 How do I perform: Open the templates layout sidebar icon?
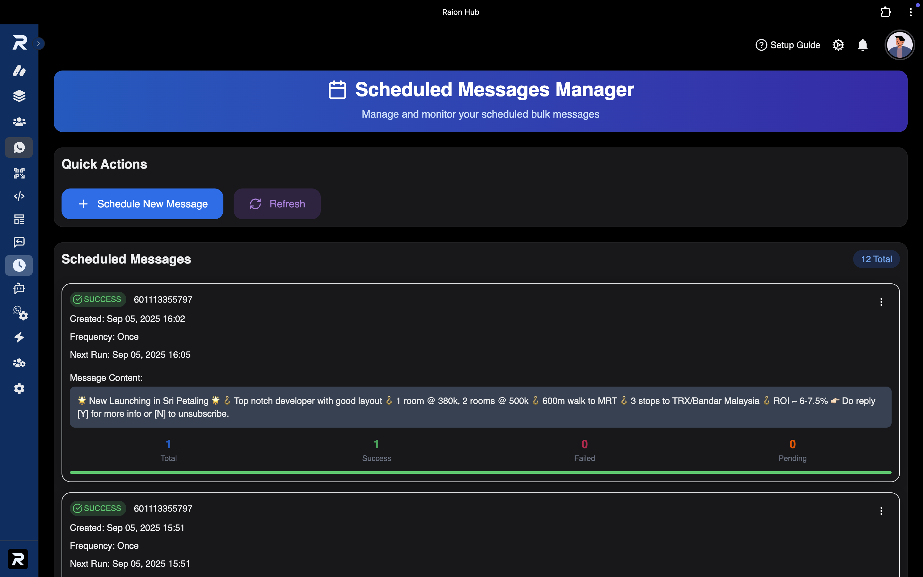click(19, 219)
